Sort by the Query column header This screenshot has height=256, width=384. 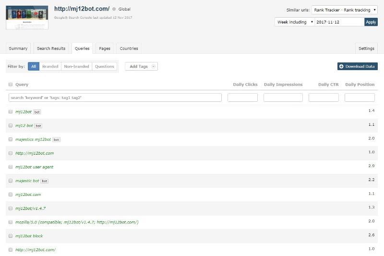pyautogui.click(x=22, y=85)
